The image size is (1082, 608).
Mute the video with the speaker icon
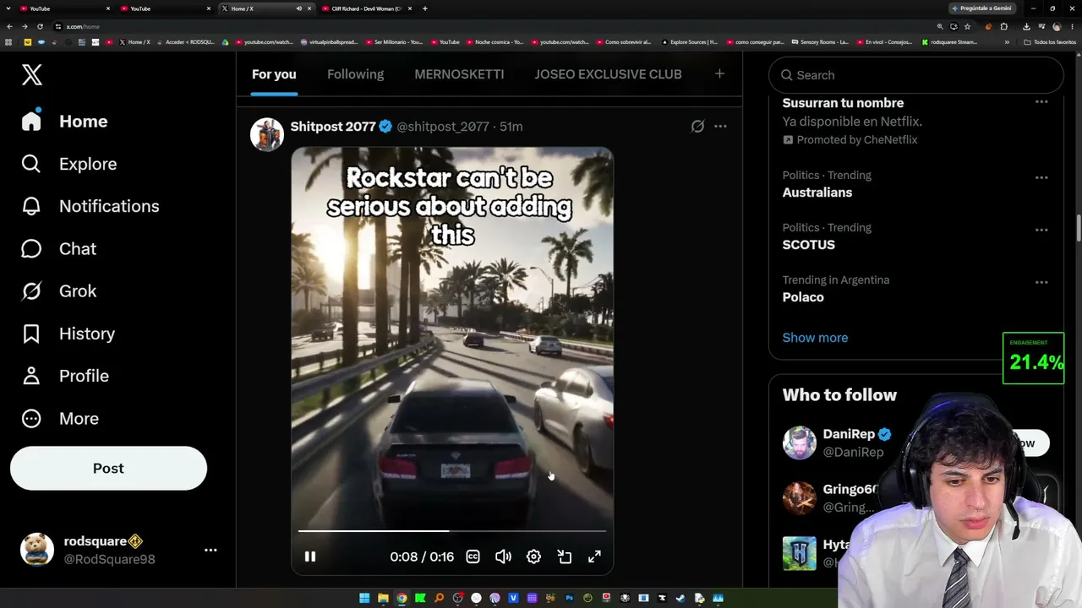[x=503, y=556]
